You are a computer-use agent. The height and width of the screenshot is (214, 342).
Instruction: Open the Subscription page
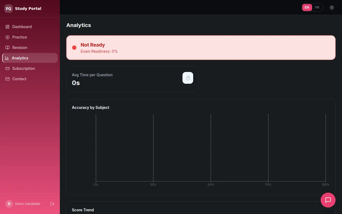[30, 68]
